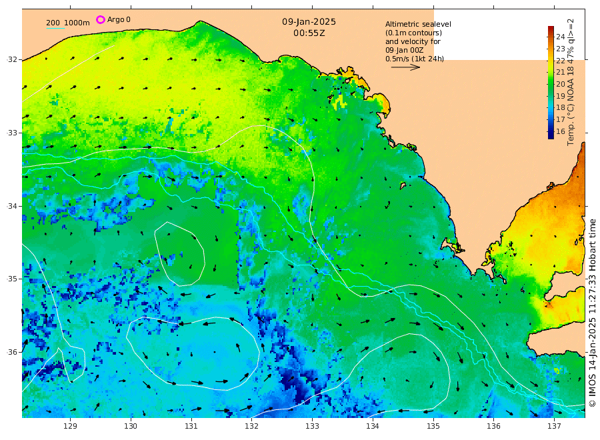The image size is (600, 440).
Task: Click the latitude label -34
Action: point(12,206)
